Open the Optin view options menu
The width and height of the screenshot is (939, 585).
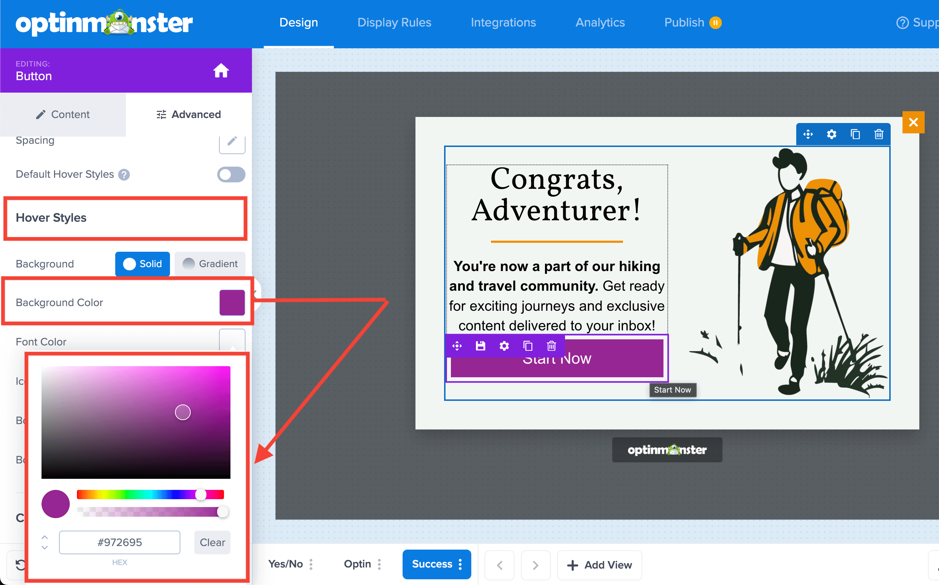point(379,564)
